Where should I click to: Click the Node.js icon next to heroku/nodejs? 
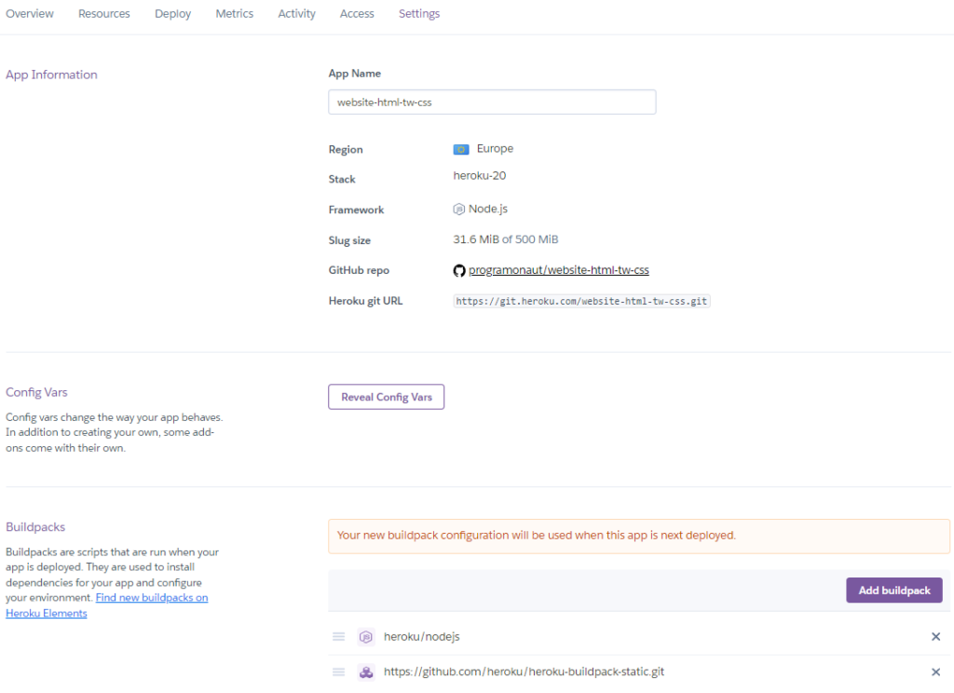coord(366,637)
